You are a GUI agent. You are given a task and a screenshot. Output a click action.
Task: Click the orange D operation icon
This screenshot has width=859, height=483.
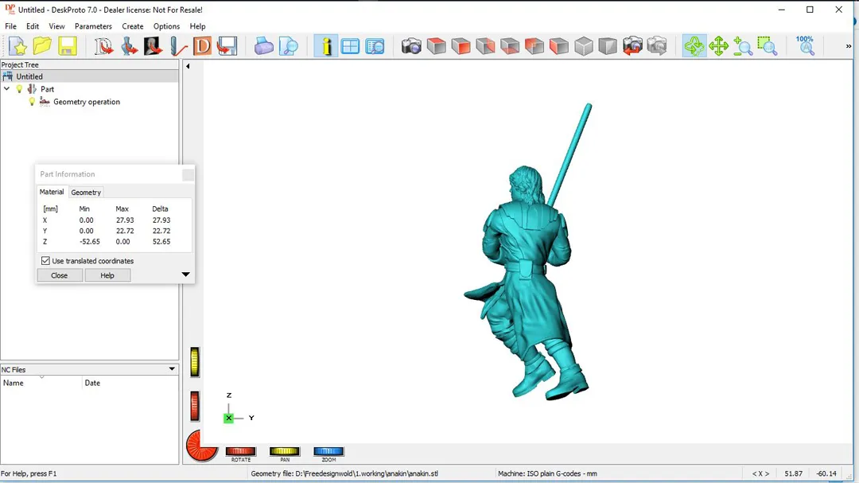(x=202, y=47)
